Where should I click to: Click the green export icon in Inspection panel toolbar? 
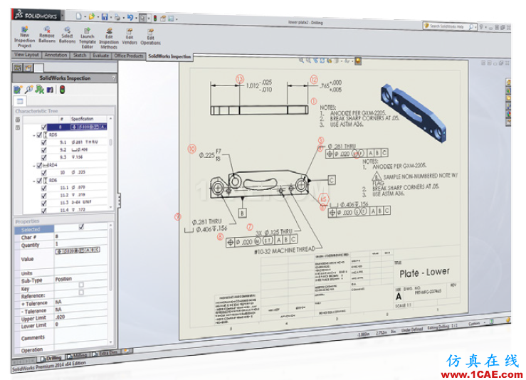[40, 90]
